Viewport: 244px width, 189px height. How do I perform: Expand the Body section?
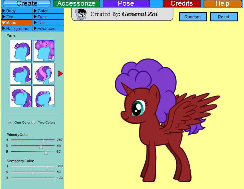click(16, 11)
